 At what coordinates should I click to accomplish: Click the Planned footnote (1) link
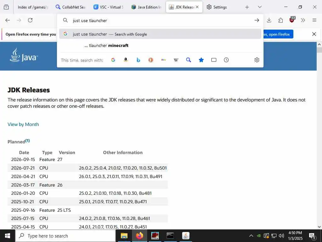[x=28, y=141]
